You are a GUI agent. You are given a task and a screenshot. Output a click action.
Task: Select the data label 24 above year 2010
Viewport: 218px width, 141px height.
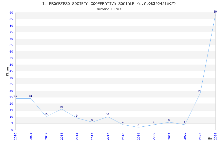15,96
